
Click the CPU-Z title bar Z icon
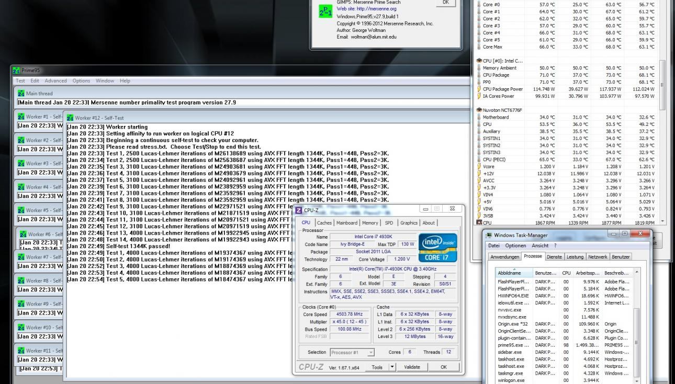point(299,211)
